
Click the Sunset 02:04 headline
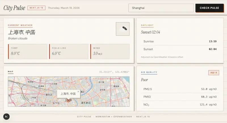click(x=151, y=32)
